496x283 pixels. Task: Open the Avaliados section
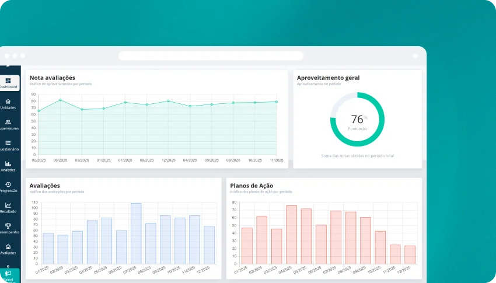9,249
